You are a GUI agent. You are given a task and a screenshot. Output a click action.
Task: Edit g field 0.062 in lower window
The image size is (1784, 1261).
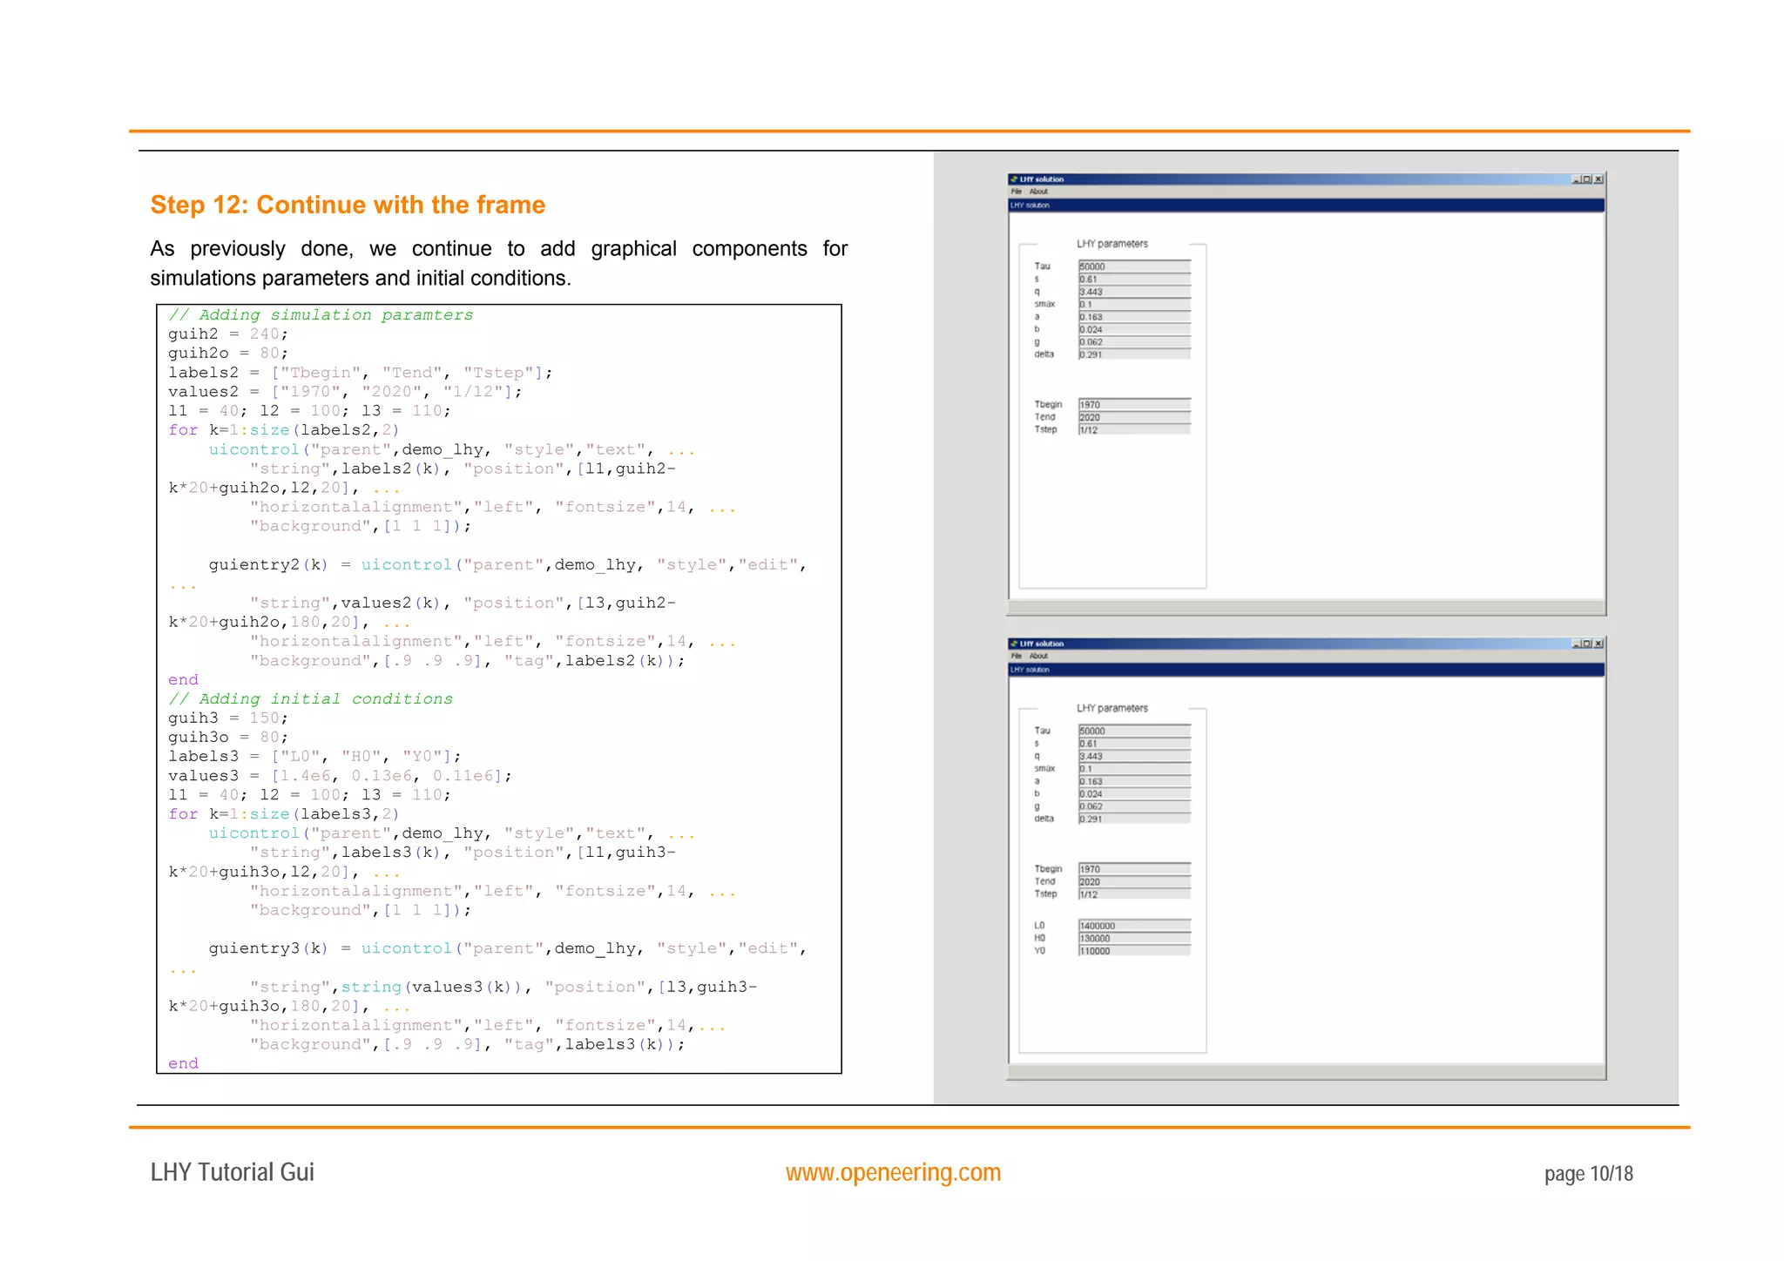[1134, 806]
